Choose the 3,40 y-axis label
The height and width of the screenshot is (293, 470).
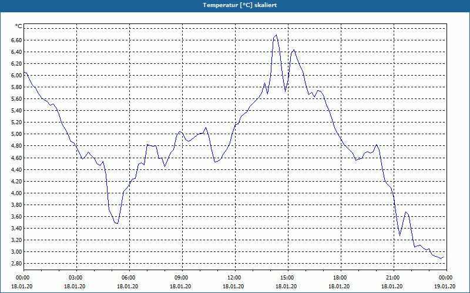[x=16, y=229]
